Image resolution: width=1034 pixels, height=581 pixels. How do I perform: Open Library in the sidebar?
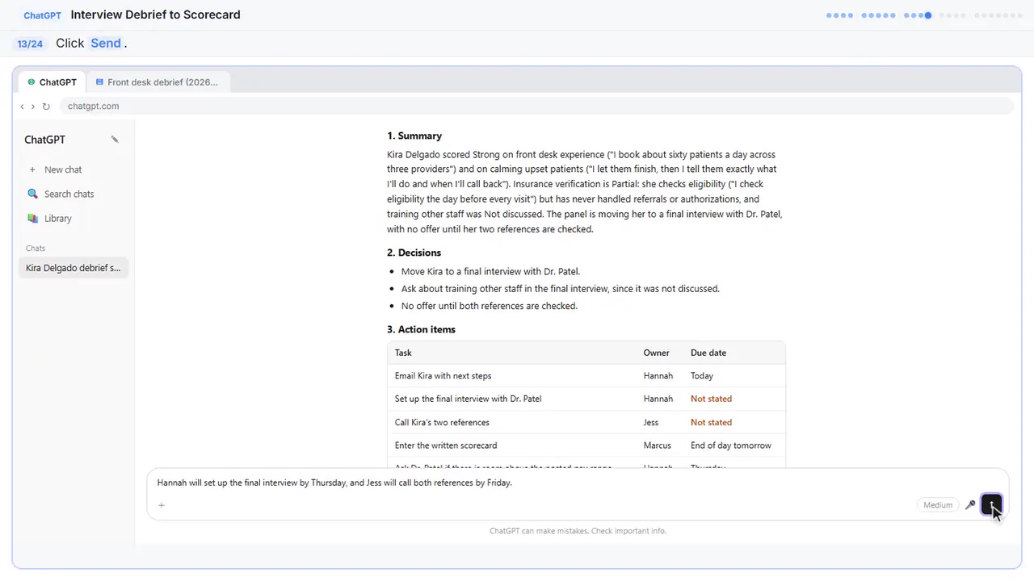point(58,219)
